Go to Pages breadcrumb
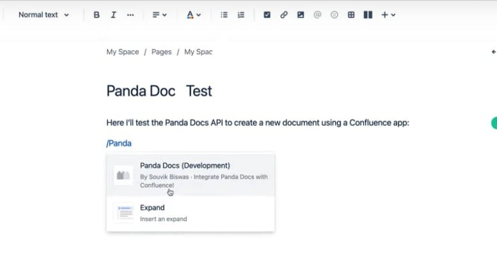Viewport: 497px width, 256px height. [x=161, y=52]
